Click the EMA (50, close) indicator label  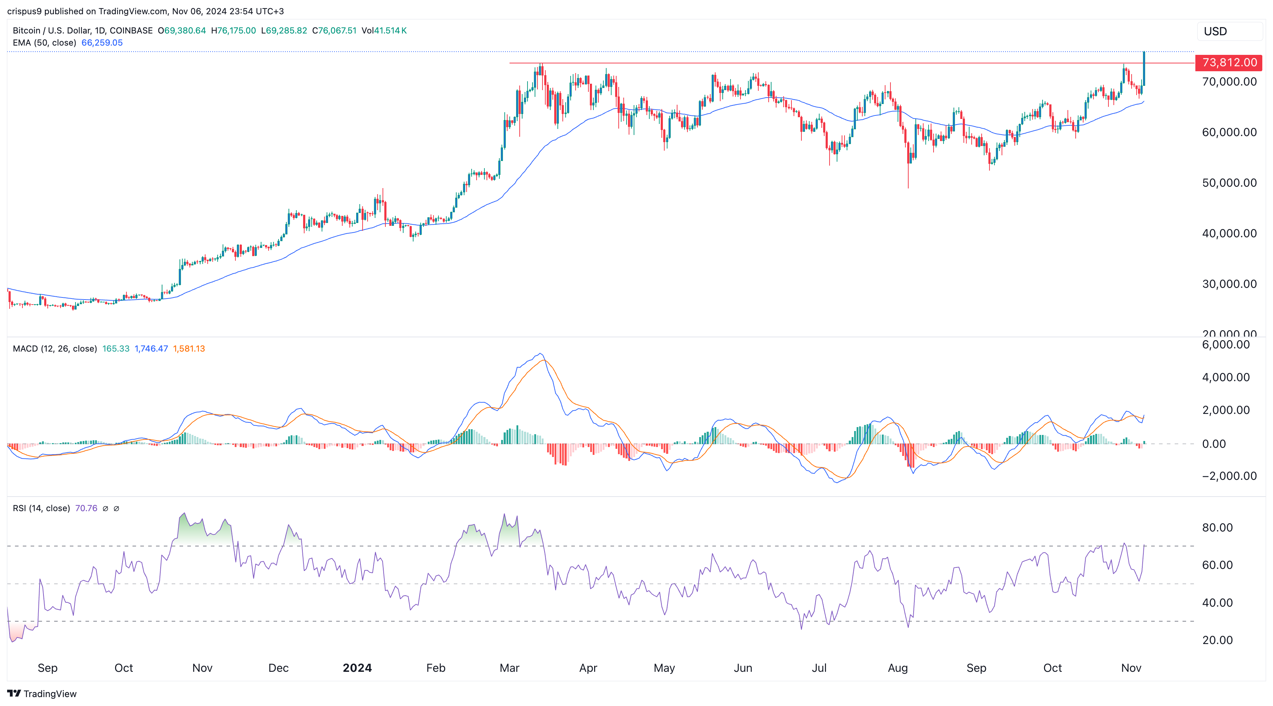[45, 42]
